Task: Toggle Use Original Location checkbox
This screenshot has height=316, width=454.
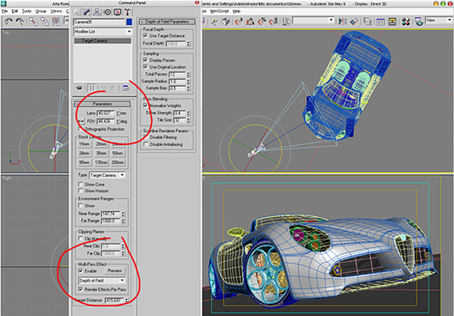Action: tap(145, 67)
